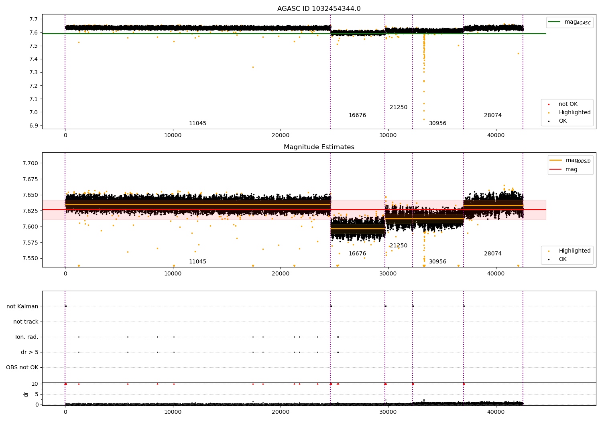
Task: Click 'Highlighted' legend entry in the top plot
Action: click(x=574, y=113)
